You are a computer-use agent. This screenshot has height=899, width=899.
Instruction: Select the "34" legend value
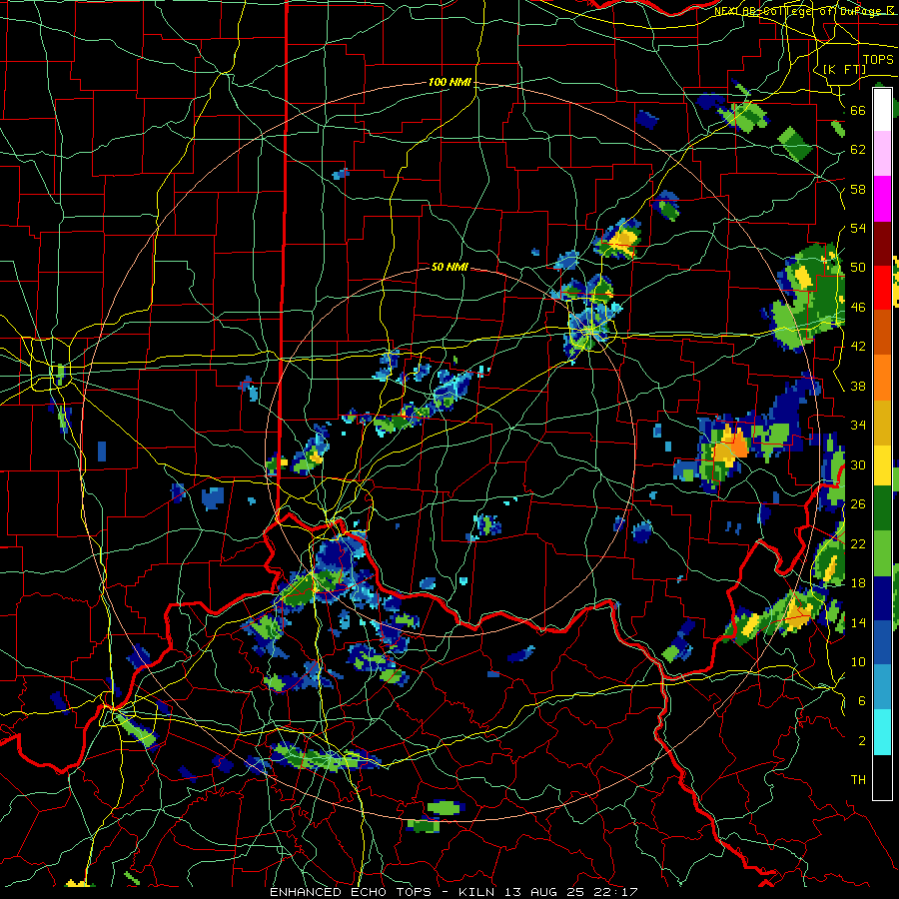(x=858, y=426)
